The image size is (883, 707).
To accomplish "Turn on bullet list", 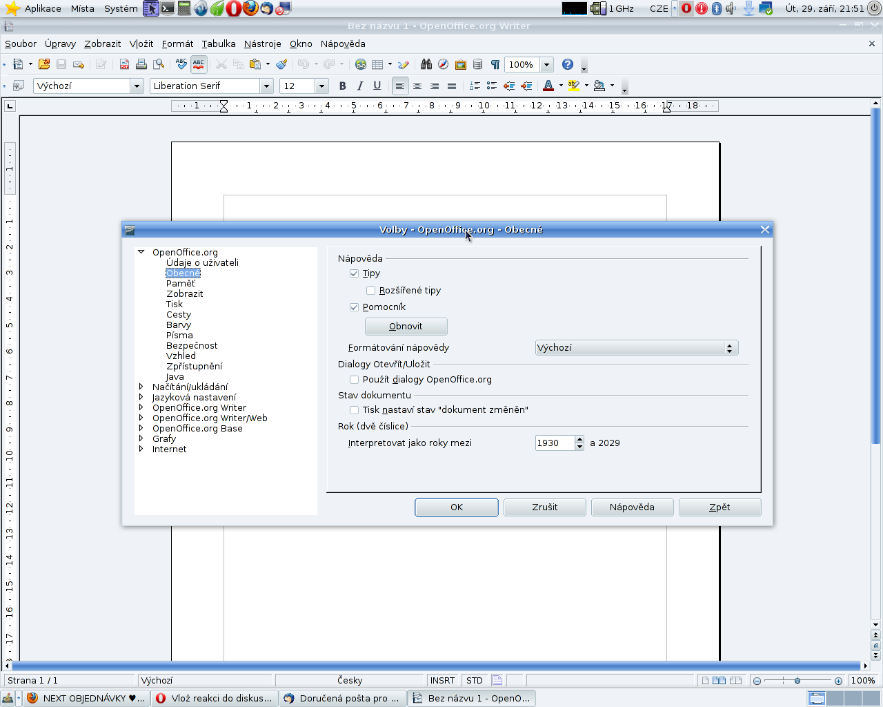I will pos(492,86).
